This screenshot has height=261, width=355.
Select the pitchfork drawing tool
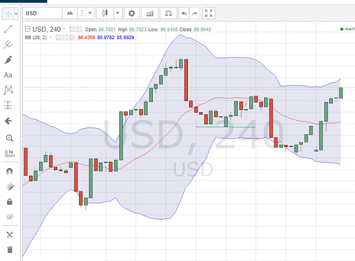pos(8,44)
